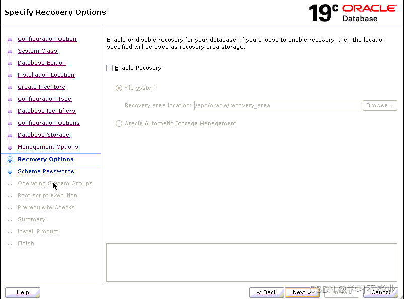Image resolution: width=404 pixels, height=299 pixels.
Task: Click the step icon next to Finish
Action: (11, 243)
